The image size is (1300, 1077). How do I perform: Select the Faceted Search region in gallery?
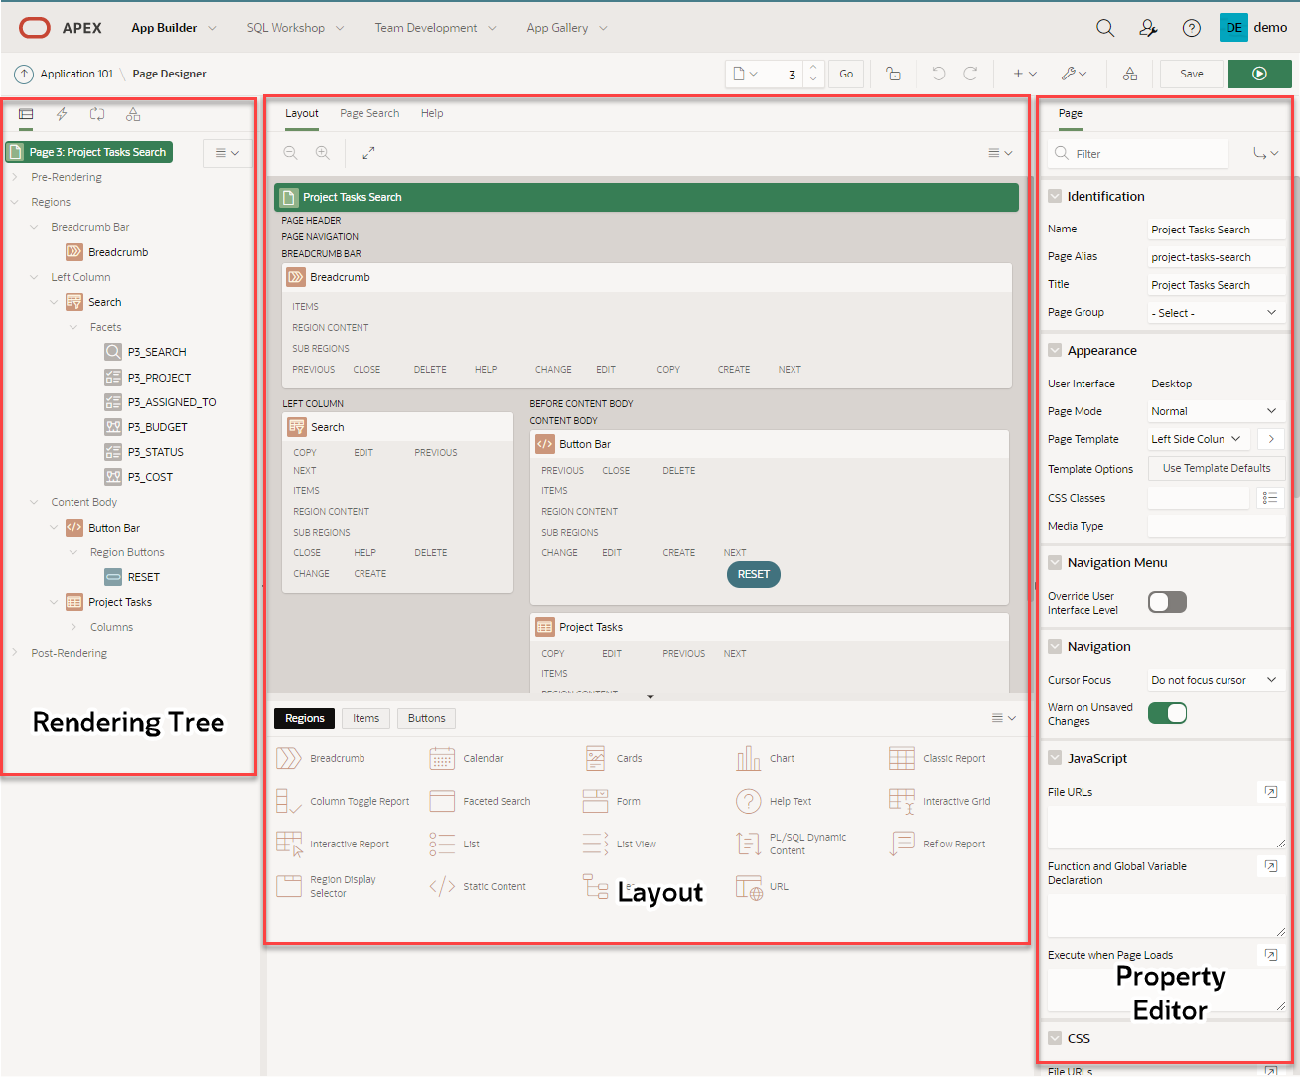481,801
